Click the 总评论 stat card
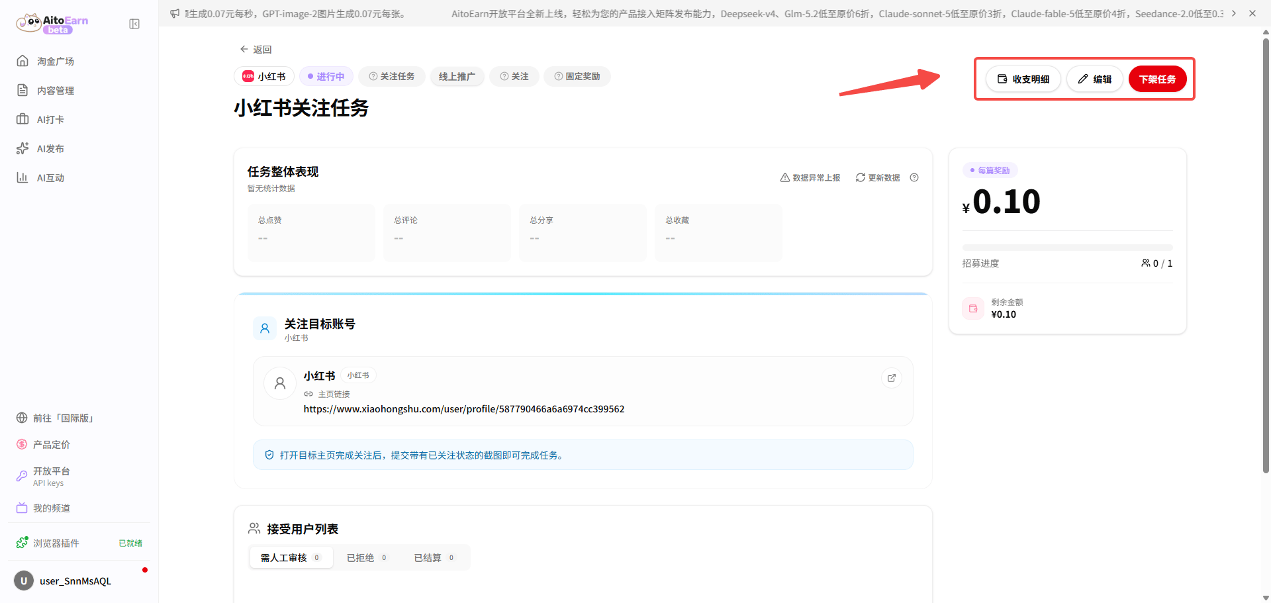The width and height of the screenshot is (1271, 603). (447, 233)
